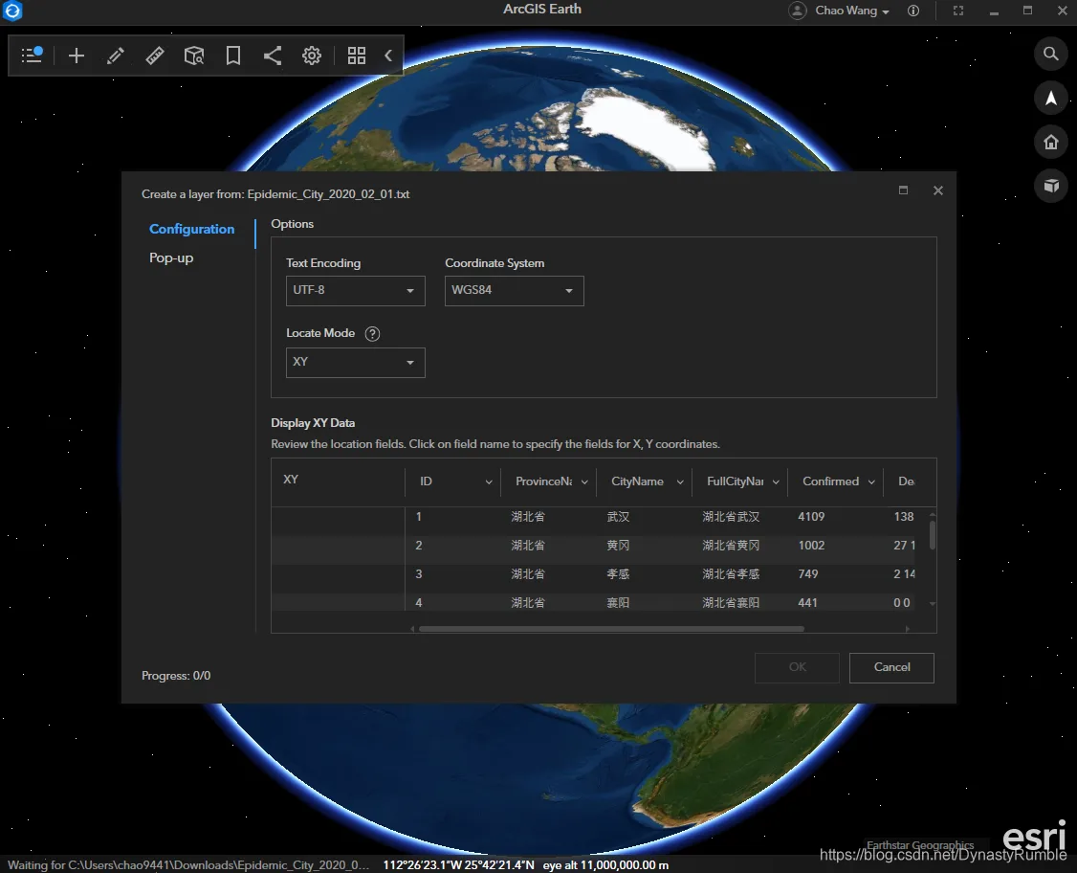Open Settings gear in toolbar
Image resolution: width=1077 pixels, height=873 pixels.
[312, 56]
